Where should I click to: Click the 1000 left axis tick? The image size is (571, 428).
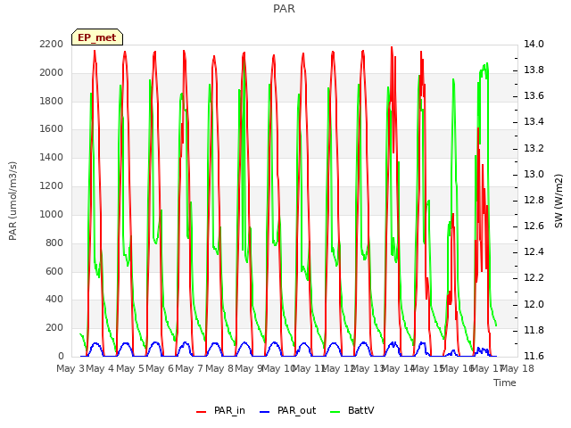(x=52, y=214)
